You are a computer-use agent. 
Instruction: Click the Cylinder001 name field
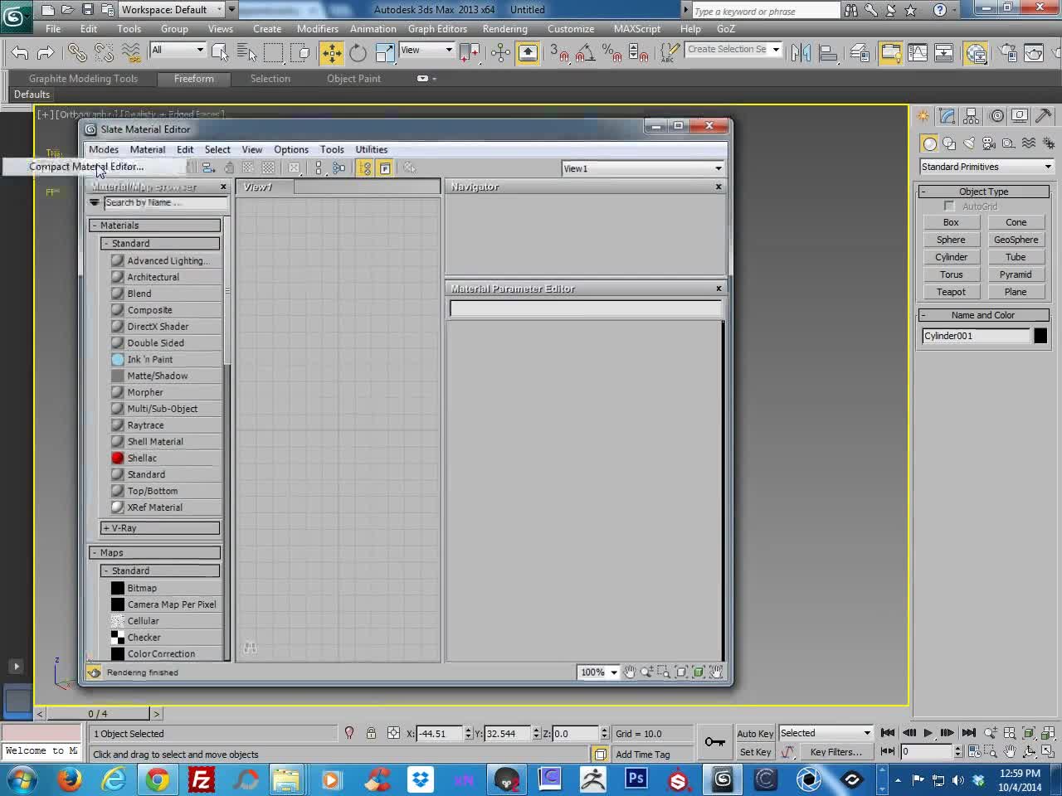(x=976, y=336)
